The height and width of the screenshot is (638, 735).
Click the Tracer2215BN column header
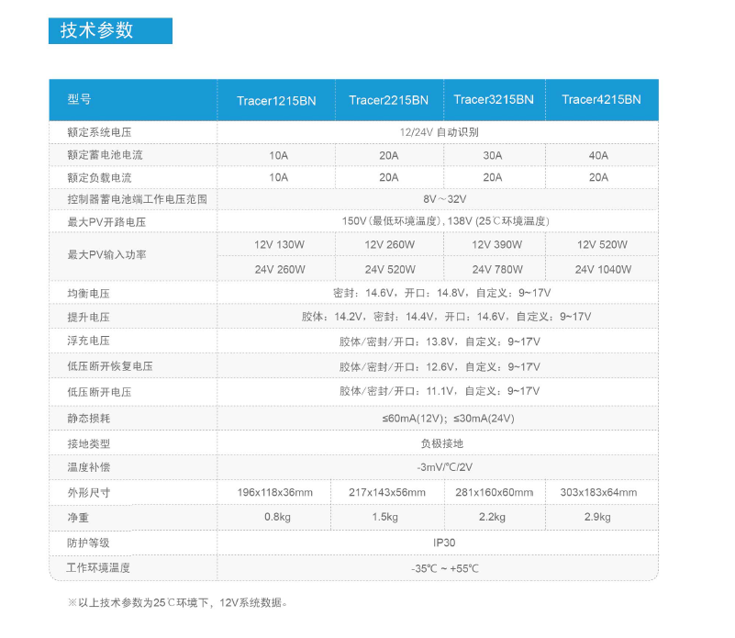pos(388,100)
